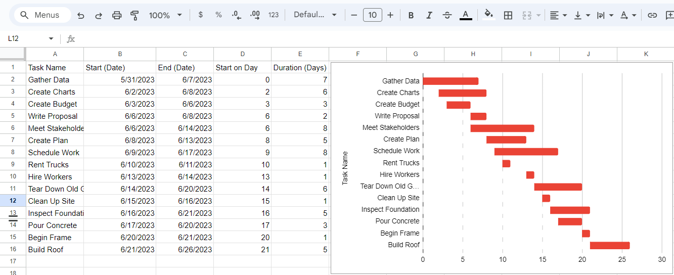Select row 16 header
This screenshot has width=674, height=275.
pyautogui.click(x=13, y=249)
